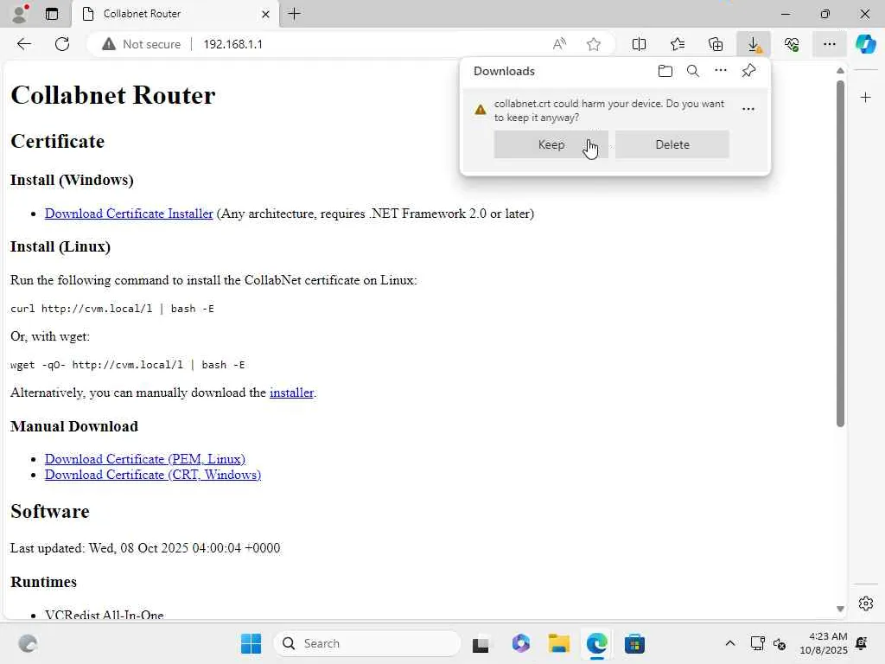Open downloads folder icon in Downloads panel
Viewport: 885px width, 664px height.
pos(665,71)
